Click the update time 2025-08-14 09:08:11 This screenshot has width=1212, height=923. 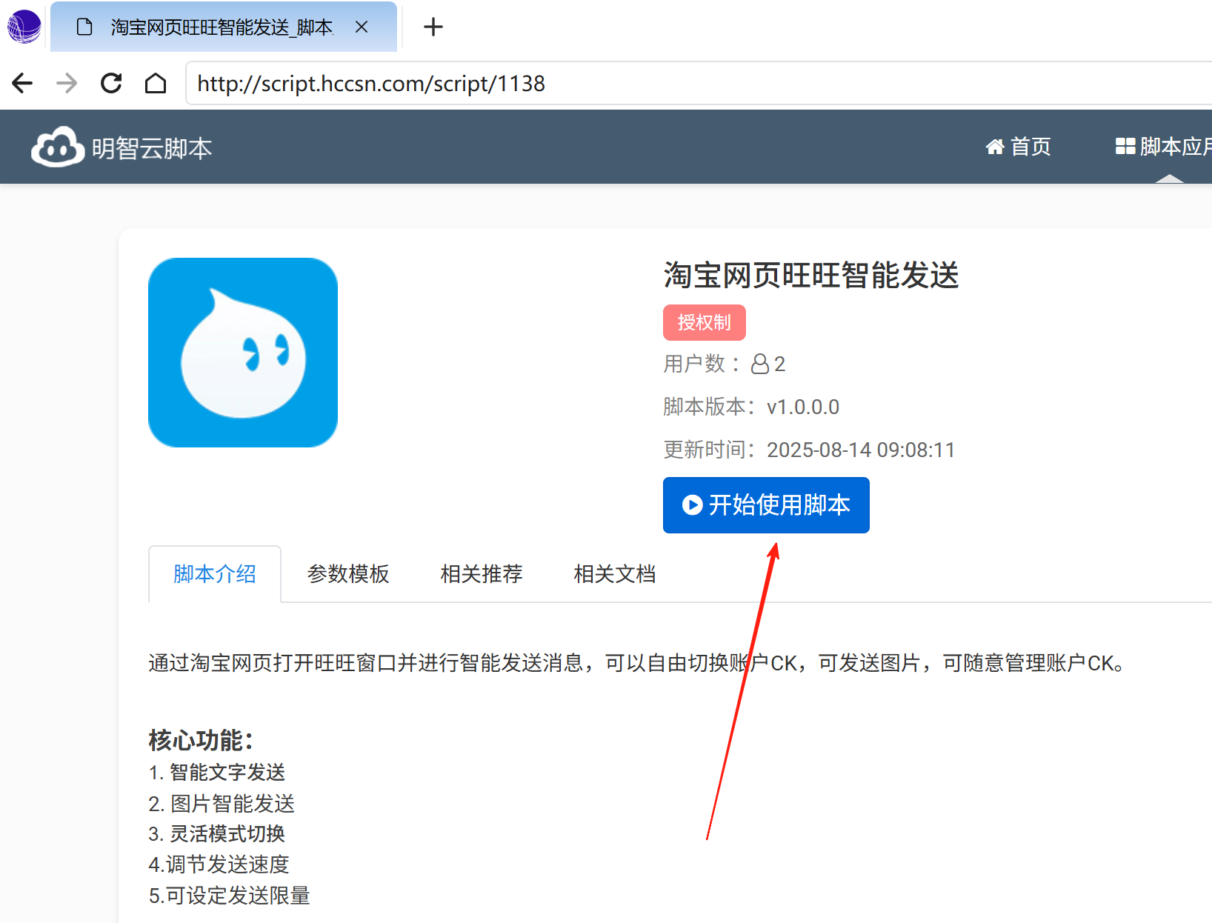pyautogui.click(x=861, y=450)
